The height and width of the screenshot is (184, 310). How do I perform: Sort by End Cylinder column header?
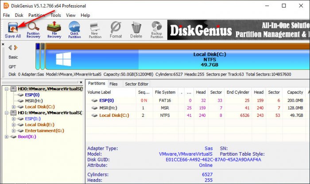238,92
